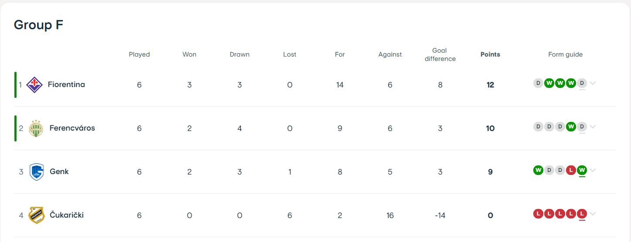The image size is (631, 242).
Task: Click Genk's first win form badge
Action: [538, 170]
